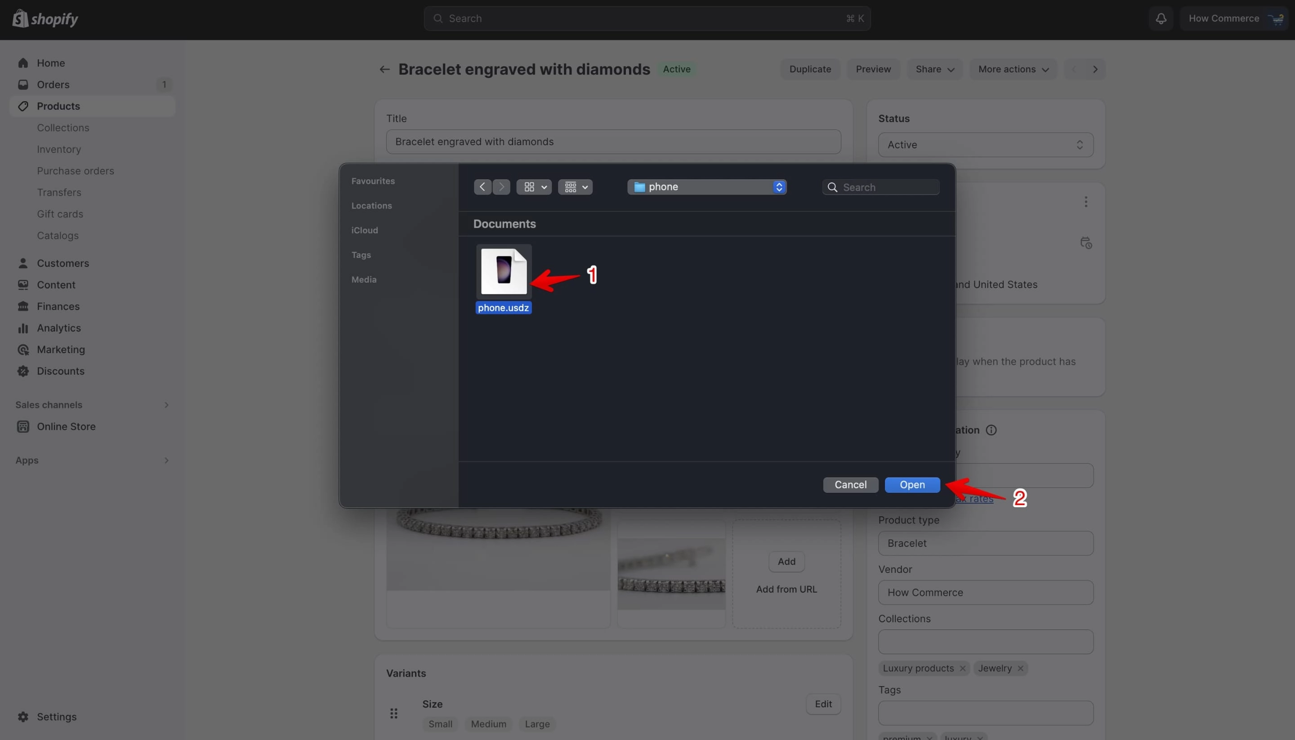The width and height of the screenshot is (1295, 740).
Task: Click the Marketing target icon
Action: click(x=23, y=350)
